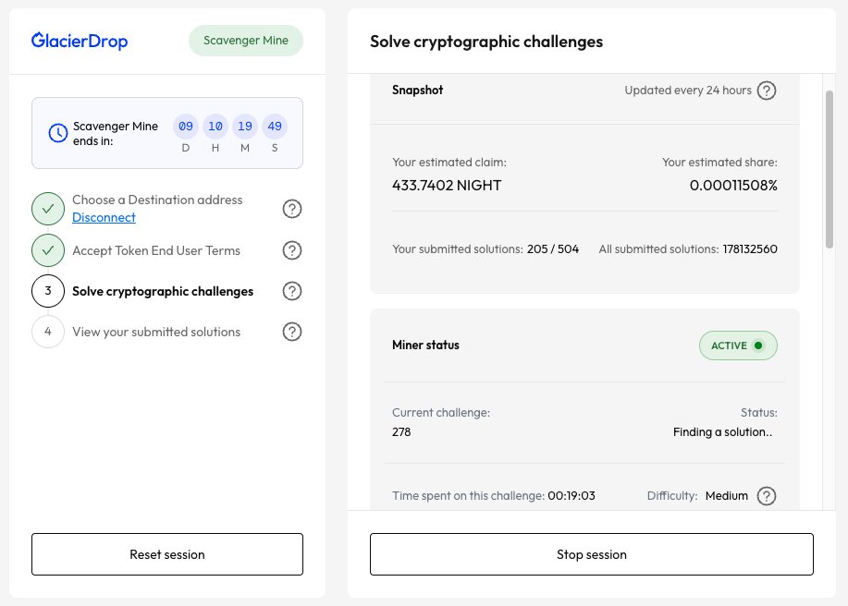Screen dimensions: 848x606
Task: Click the seconds countdown value 49
Action: [275, 127]
